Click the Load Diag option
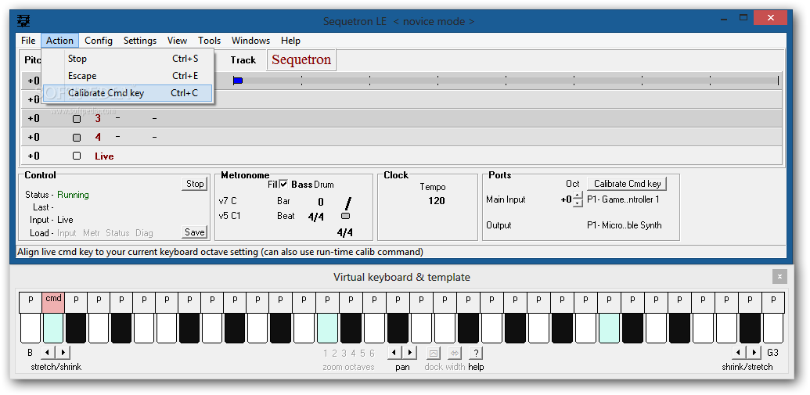The width and height of the screenshot is (810, 395). click(144, 233)
